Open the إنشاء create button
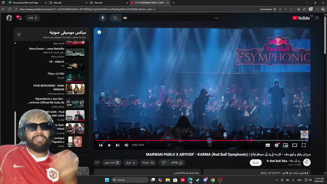This screenshot has height=184, width=327. point(33,18)
